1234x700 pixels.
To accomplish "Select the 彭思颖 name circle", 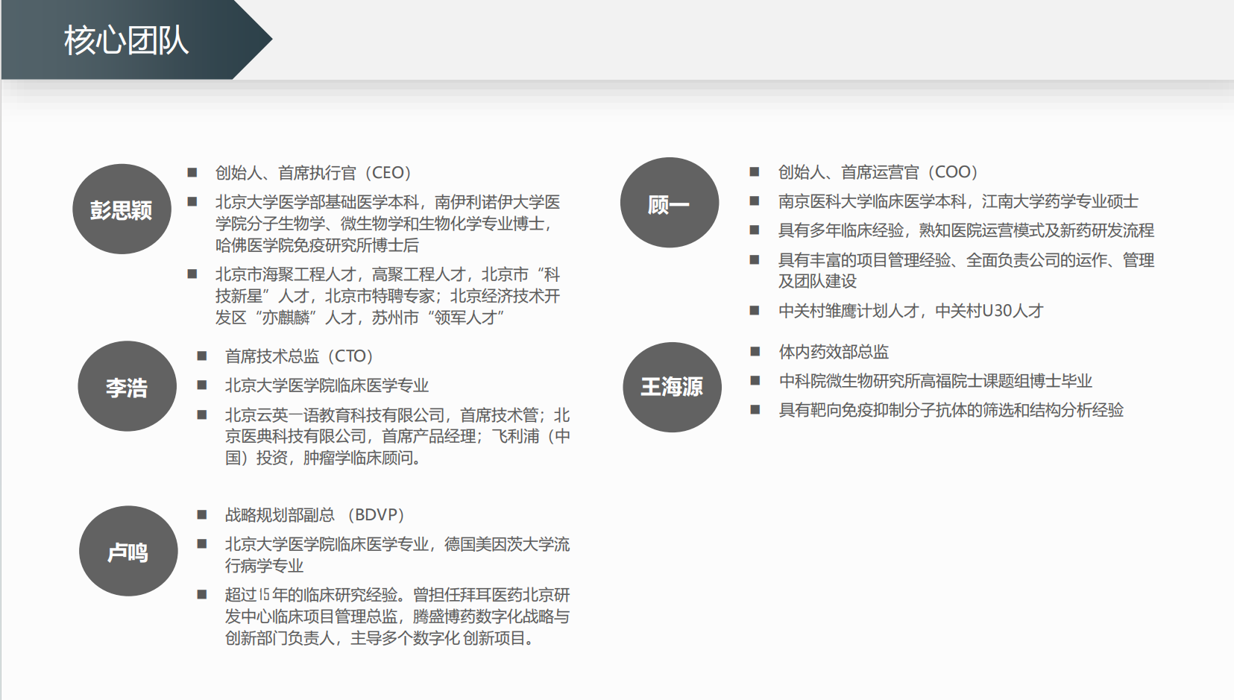I will point(122,209).
